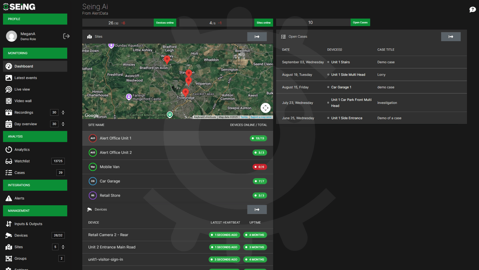Open the Video wall icon
The height and width of the screenshot is (270, 479).
(x=9, y=101)
